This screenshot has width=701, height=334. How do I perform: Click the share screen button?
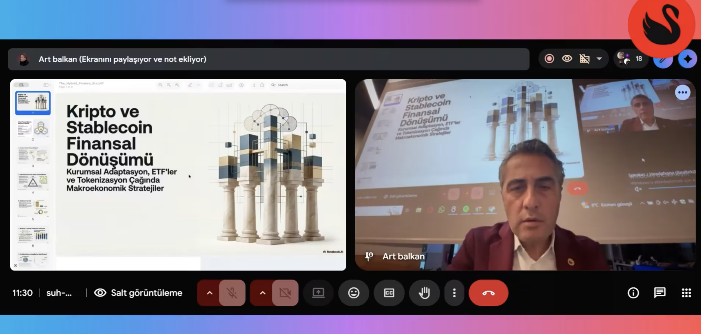pos(318,293)
